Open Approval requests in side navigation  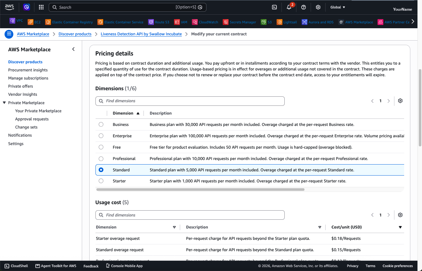pyautogui.click(x=32, y=119)
